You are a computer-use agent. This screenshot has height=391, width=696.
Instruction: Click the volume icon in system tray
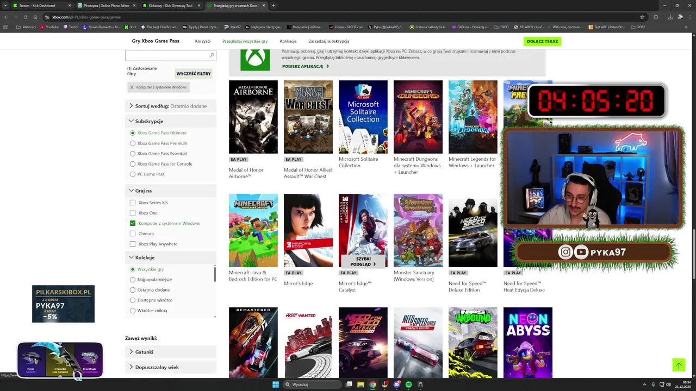point(668,384)
